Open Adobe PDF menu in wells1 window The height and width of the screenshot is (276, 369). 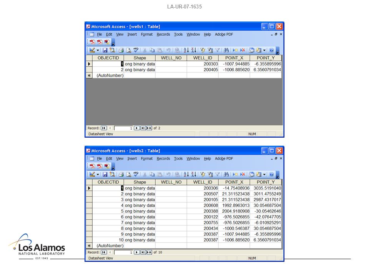pyautogui.click(x=224, y=34)
